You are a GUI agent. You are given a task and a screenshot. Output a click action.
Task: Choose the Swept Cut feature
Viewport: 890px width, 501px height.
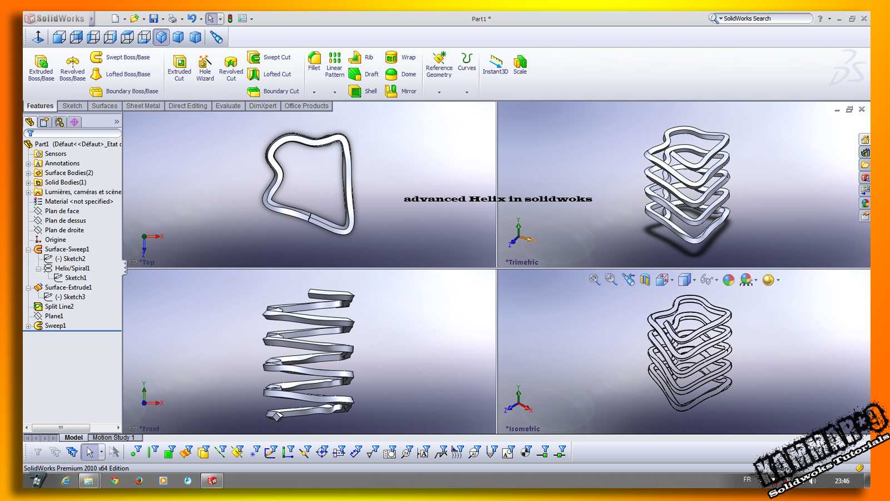(x=269, y=57)
